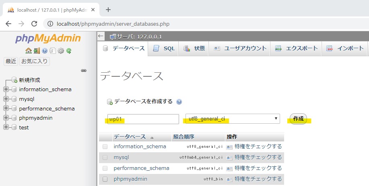This screenshot has height=186, width=369.
Task: Open the utf8_general_ci collation dropdown
Action: 233,119
